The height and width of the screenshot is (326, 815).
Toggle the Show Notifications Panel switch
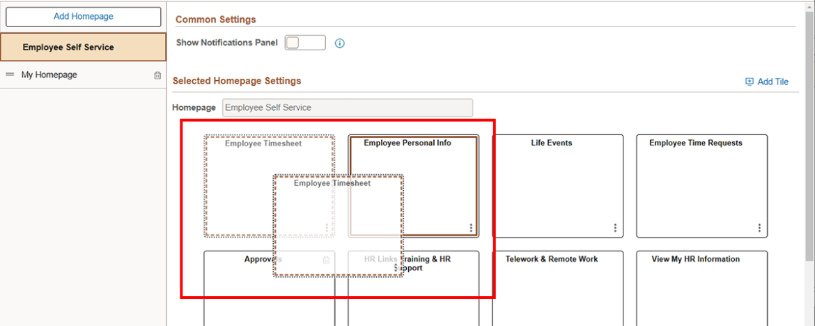[x=305, y=43]
